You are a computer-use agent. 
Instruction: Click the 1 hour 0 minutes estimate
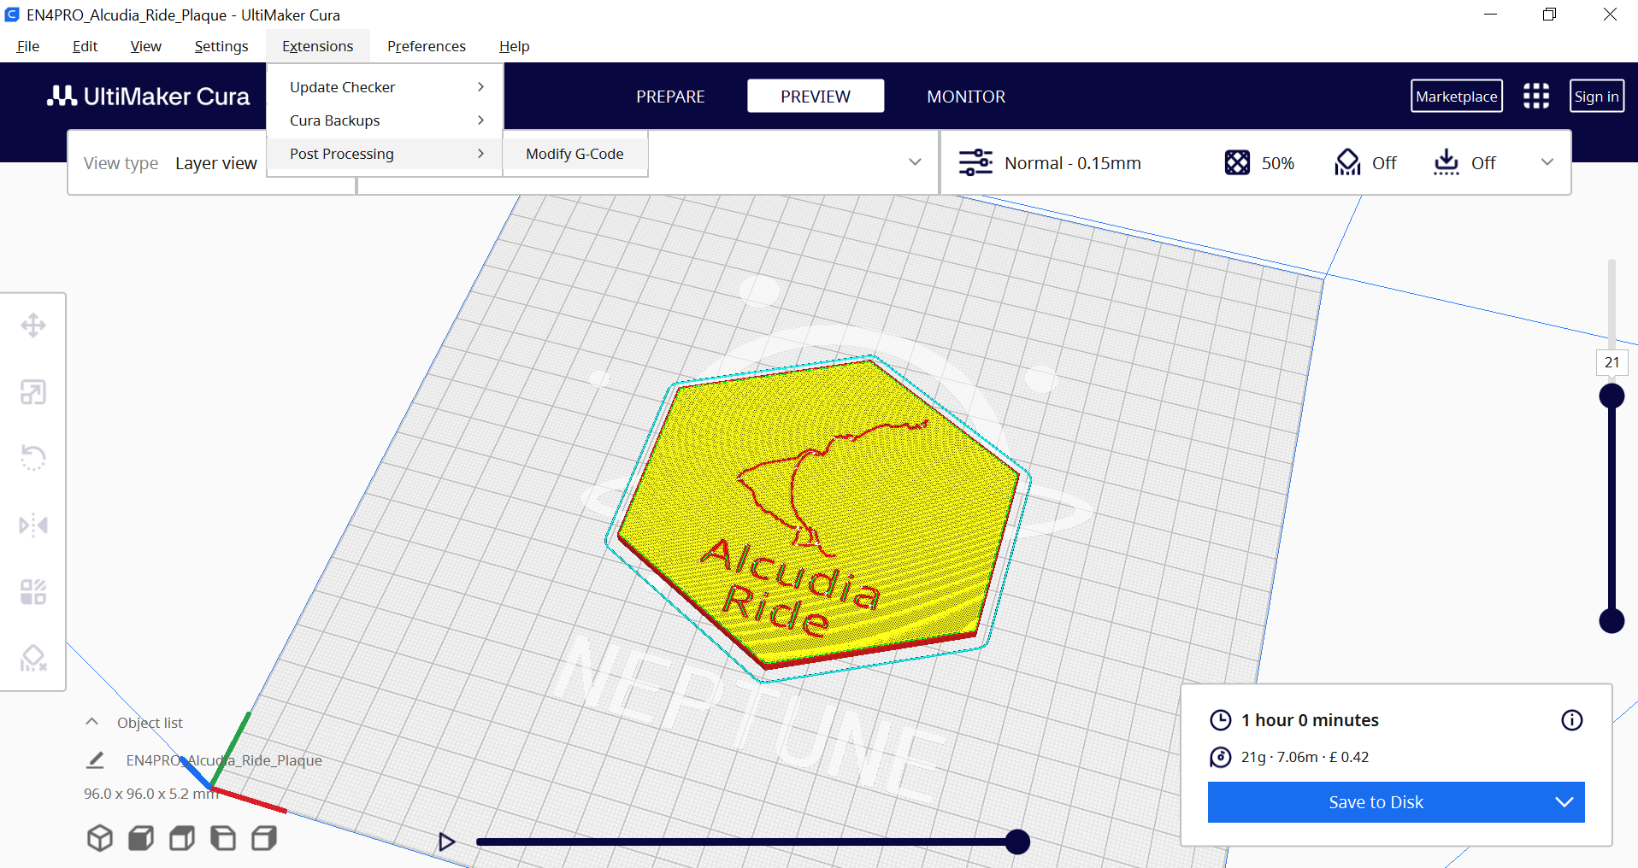pyautogui.click(x=1310, y=720)
